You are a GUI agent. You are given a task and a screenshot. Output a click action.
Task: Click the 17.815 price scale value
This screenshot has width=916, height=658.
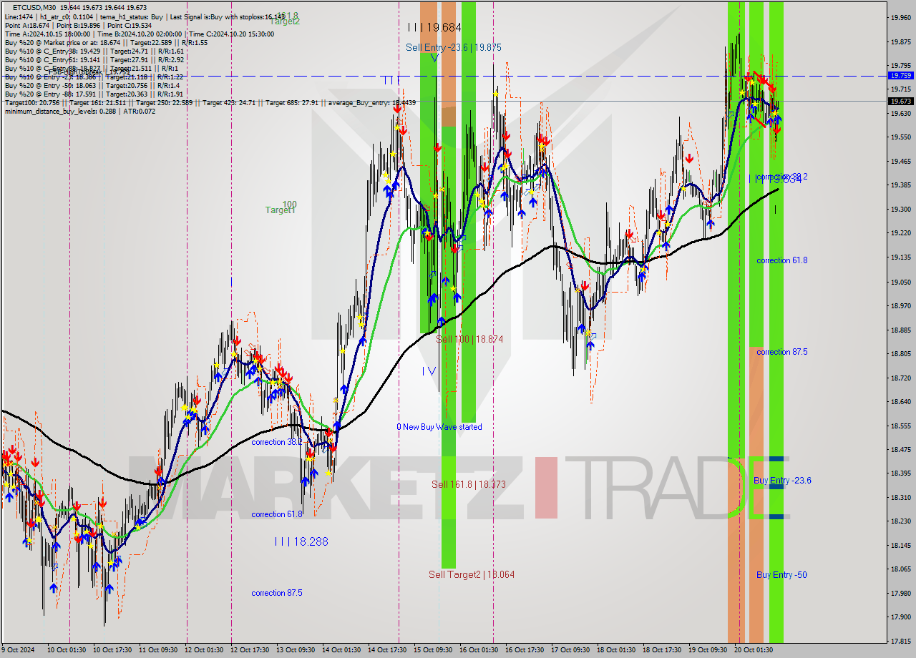point(900,642)
